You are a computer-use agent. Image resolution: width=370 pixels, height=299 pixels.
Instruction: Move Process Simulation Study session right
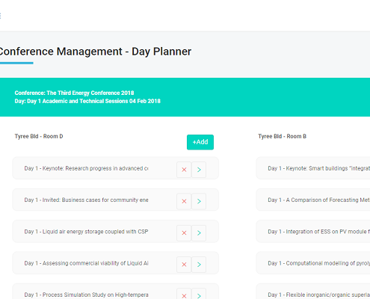[199, 294]
